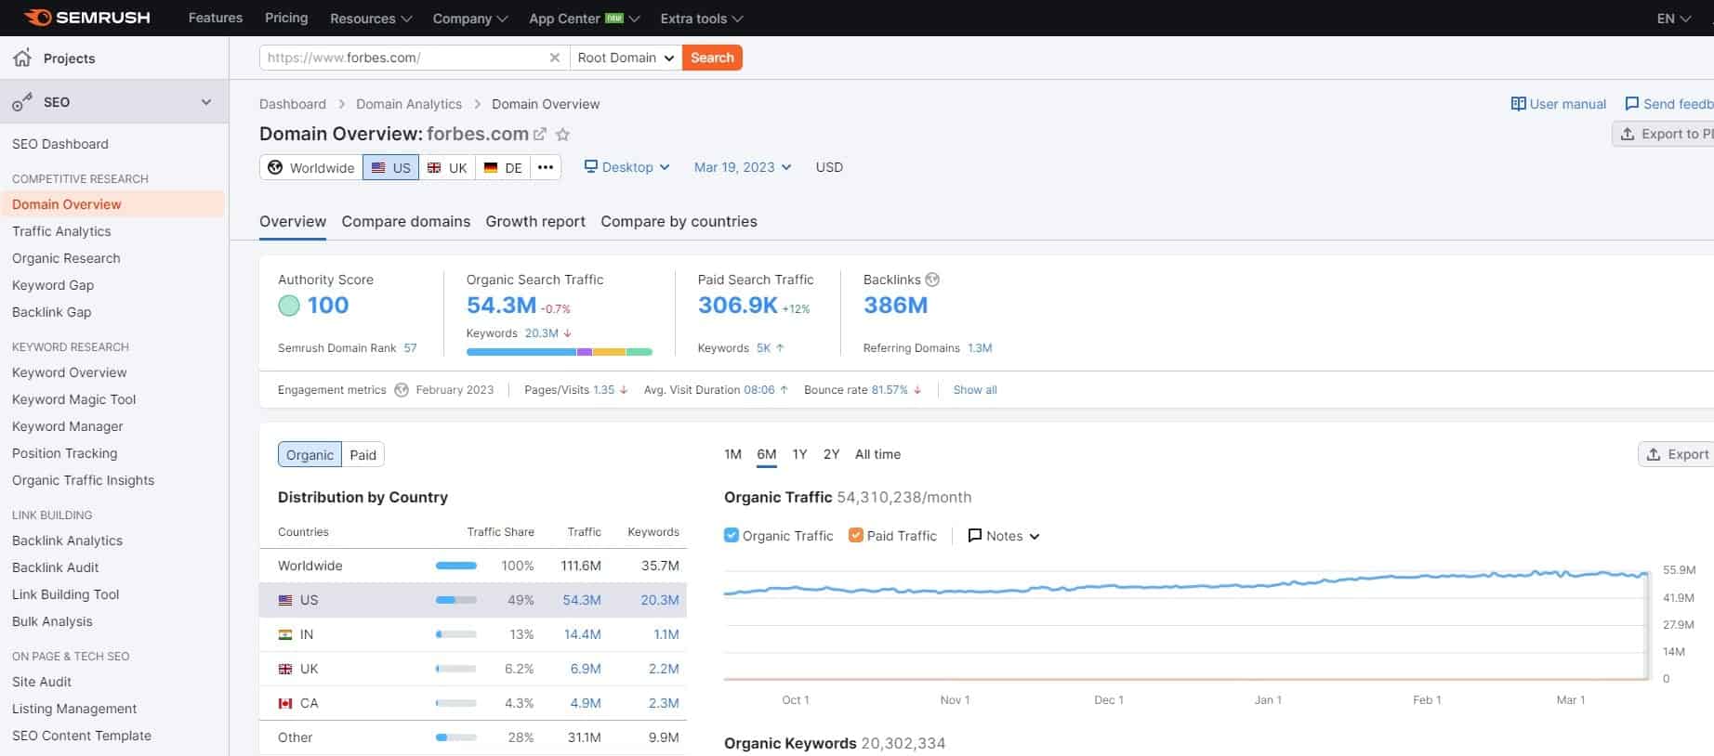Expand the Extra tools menu
Image resolution: width=1714 pixels, height=756 pixels.
point(701,19)
